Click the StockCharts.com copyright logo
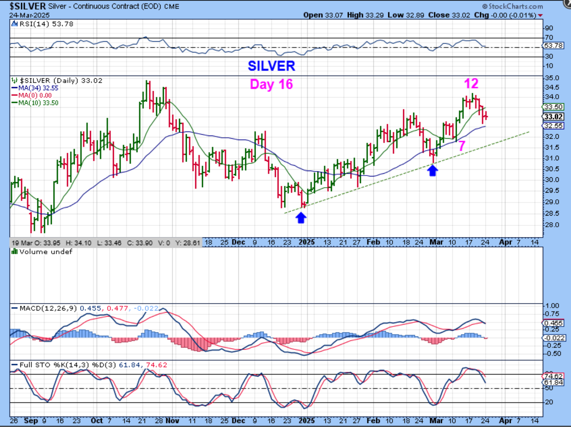This screenshot has width=571, height=427. tap(512, 7)
